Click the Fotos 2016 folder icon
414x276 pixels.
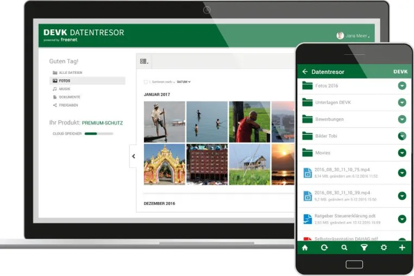coord(308,85)
